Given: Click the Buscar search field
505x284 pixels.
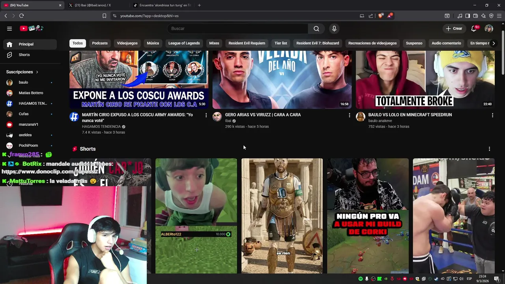Looking at the screenshot, I should (238, 28).
